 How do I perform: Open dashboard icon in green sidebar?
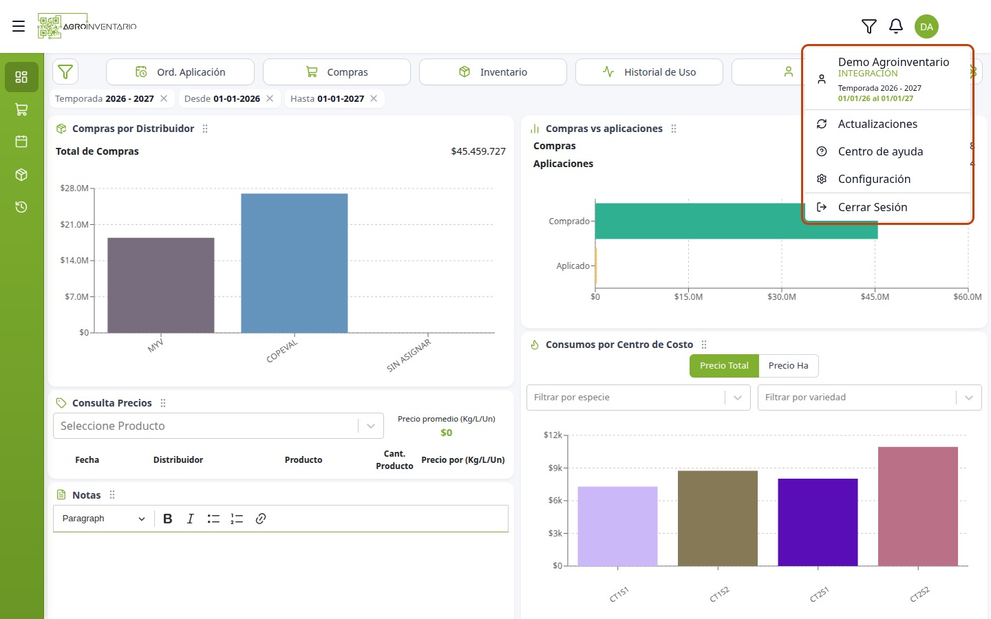pos(21,77)
